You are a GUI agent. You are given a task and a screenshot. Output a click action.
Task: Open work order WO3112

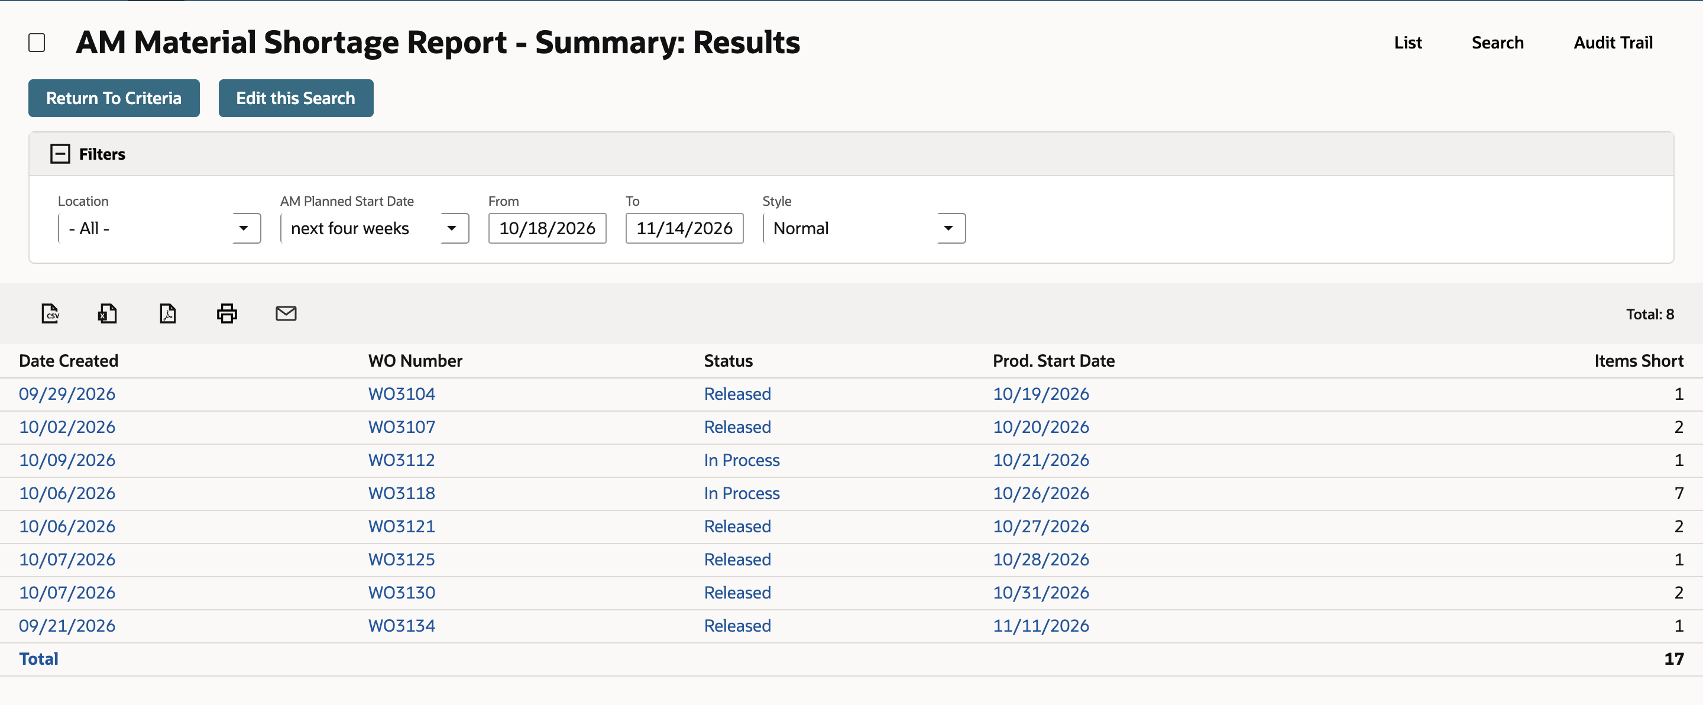coord(402,460)
